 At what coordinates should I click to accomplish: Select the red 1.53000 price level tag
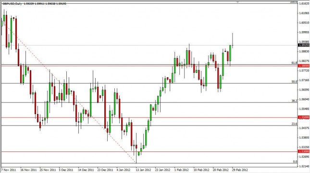[x=303, y=151]
